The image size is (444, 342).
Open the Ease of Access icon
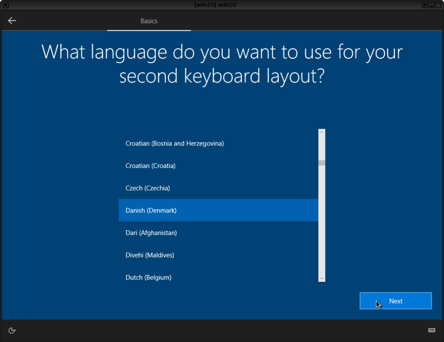click(x=12, y=330)
